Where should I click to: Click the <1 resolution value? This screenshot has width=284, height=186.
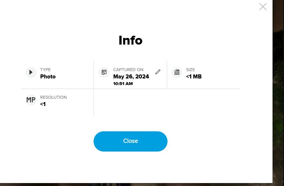pyautogui.click(x=43, y=104)
